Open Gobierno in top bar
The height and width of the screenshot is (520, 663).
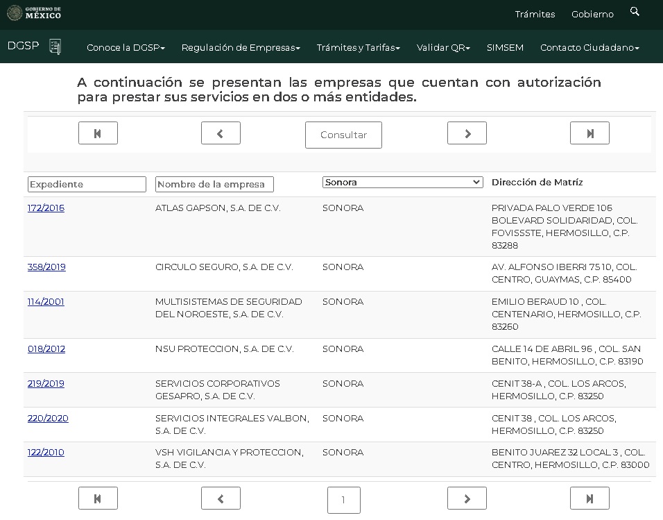point(592,14)
